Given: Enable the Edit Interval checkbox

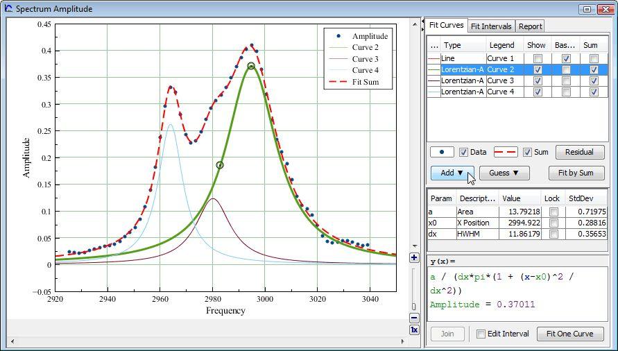Looking at the screenshot, I should [x=481, y=334].
